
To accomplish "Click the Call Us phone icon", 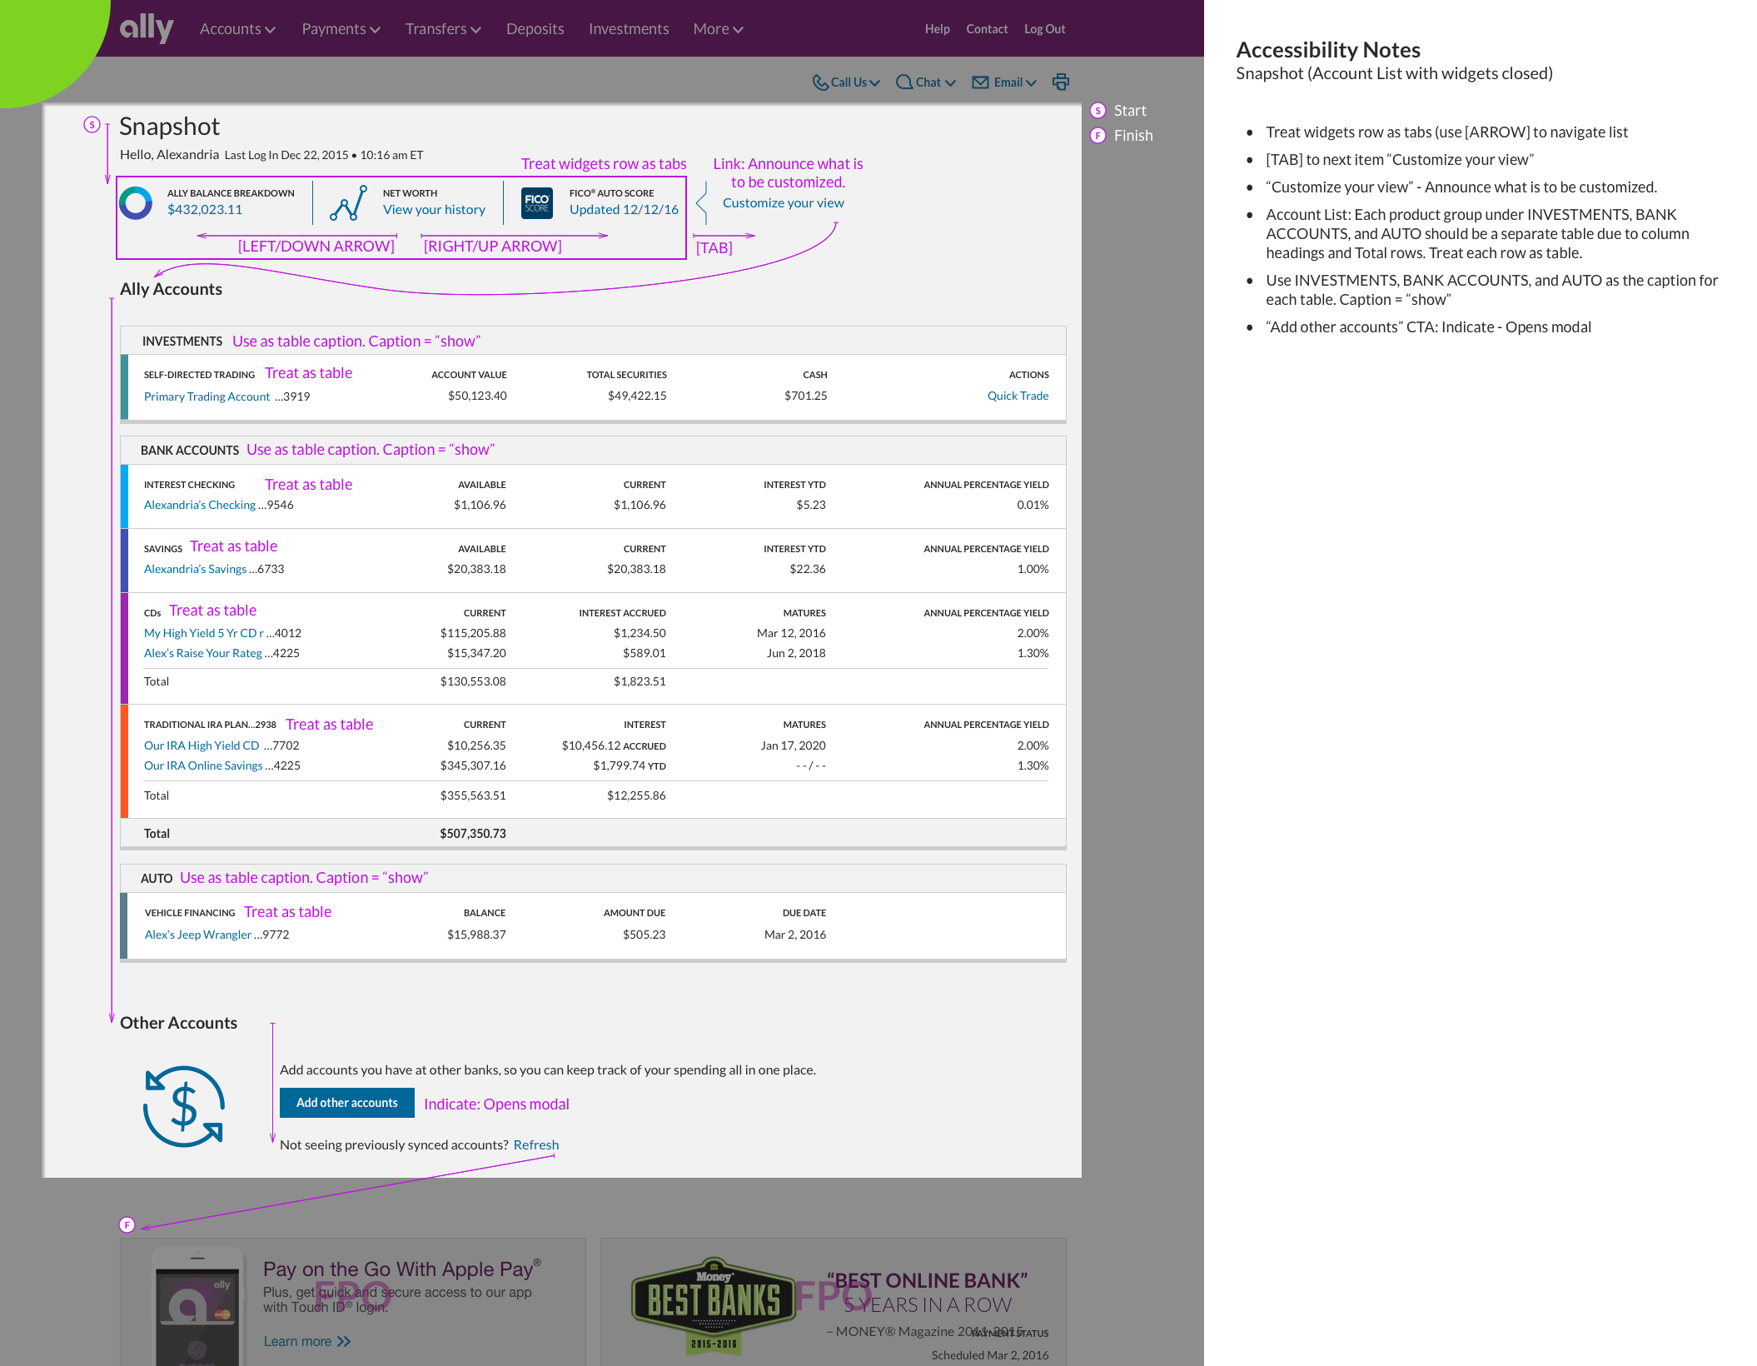I will coord(820,82).
